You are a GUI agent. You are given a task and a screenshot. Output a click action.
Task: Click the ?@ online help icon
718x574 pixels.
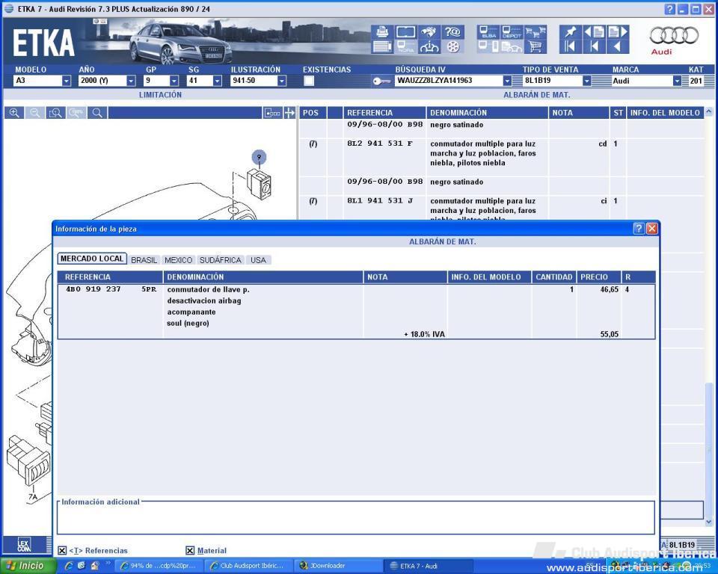pos(452,31)
